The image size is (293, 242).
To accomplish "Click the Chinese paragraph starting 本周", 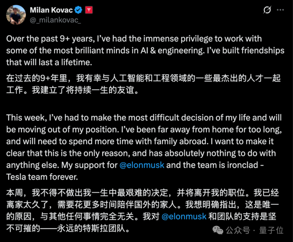I will (x=142, y=210).
